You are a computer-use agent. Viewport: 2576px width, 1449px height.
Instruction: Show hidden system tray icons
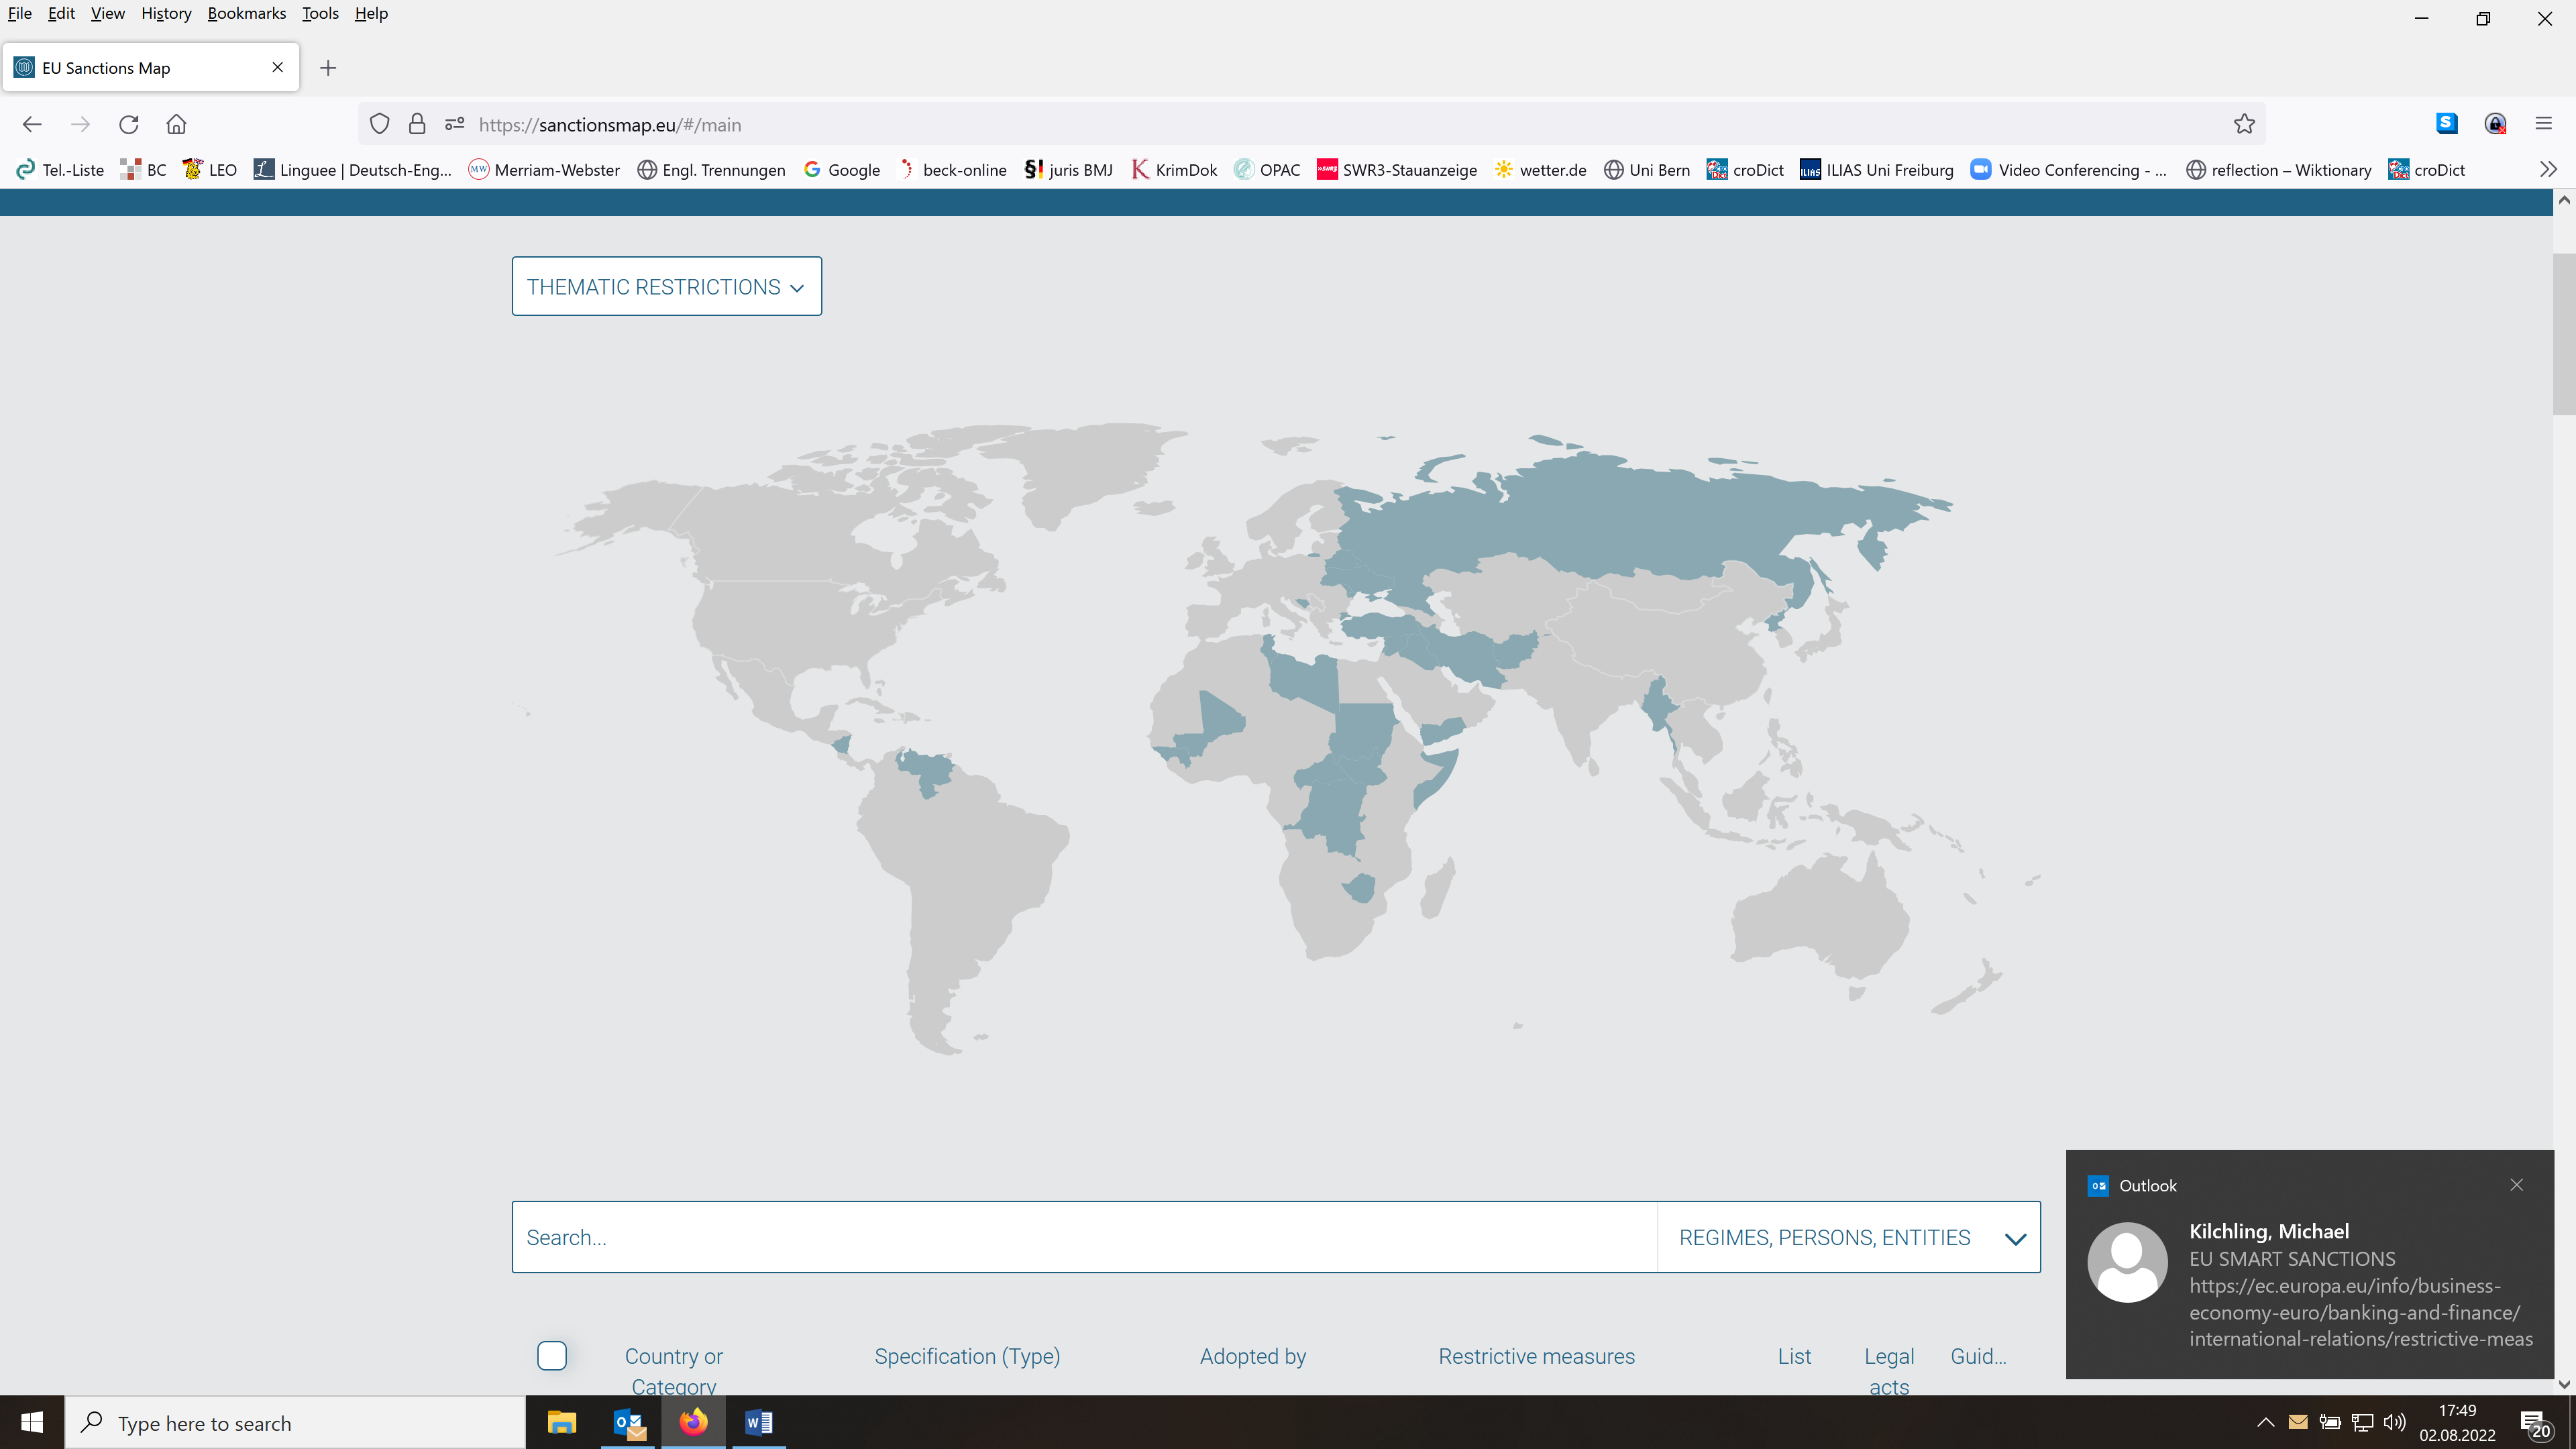tap(2265, 1422)
